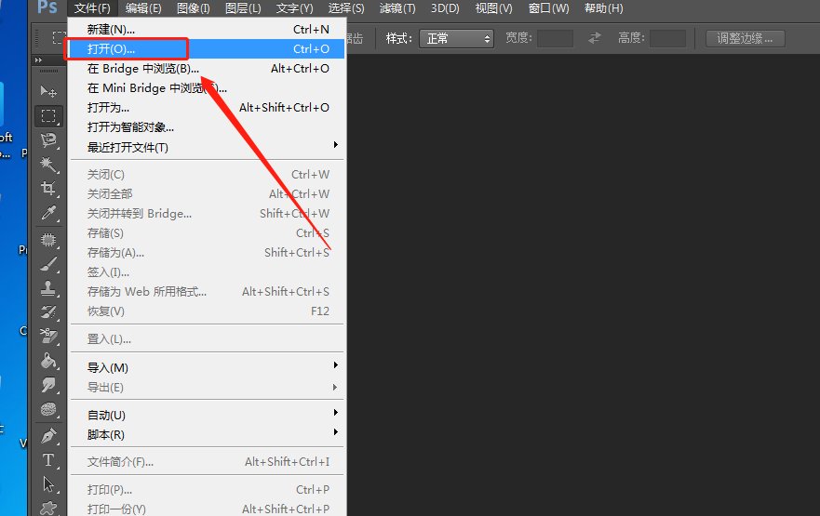
Task: Open the 文件(F) menu
Action: [92, 8]
